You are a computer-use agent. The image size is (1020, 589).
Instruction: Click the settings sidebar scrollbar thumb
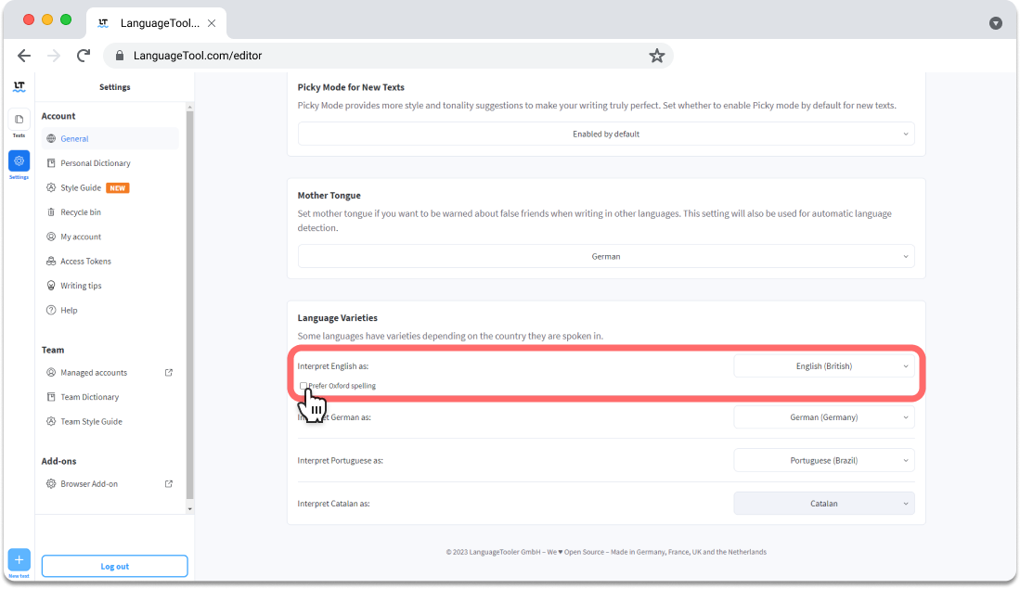190,305
